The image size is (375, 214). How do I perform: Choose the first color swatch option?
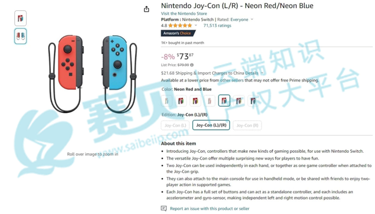click(x=167, y=101)
